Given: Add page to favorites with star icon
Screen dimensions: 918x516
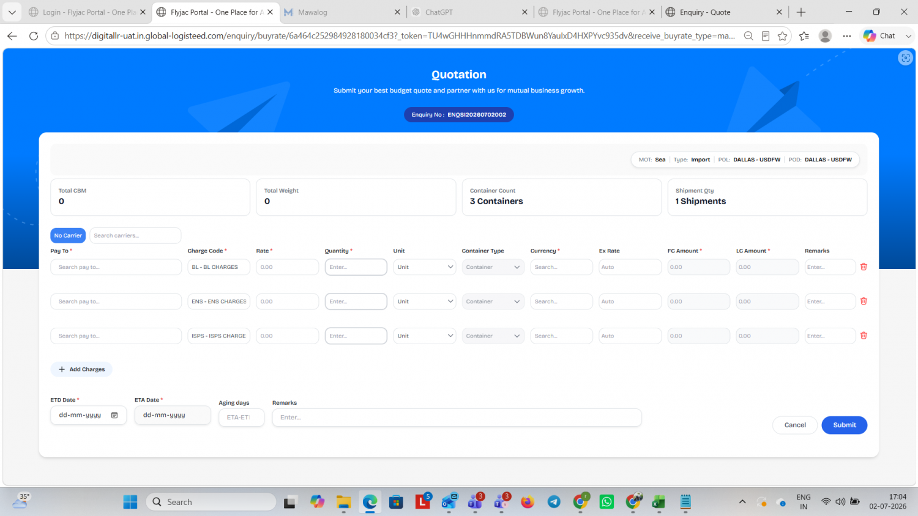Looking at the screenshot, I should (x=782, y=36).
